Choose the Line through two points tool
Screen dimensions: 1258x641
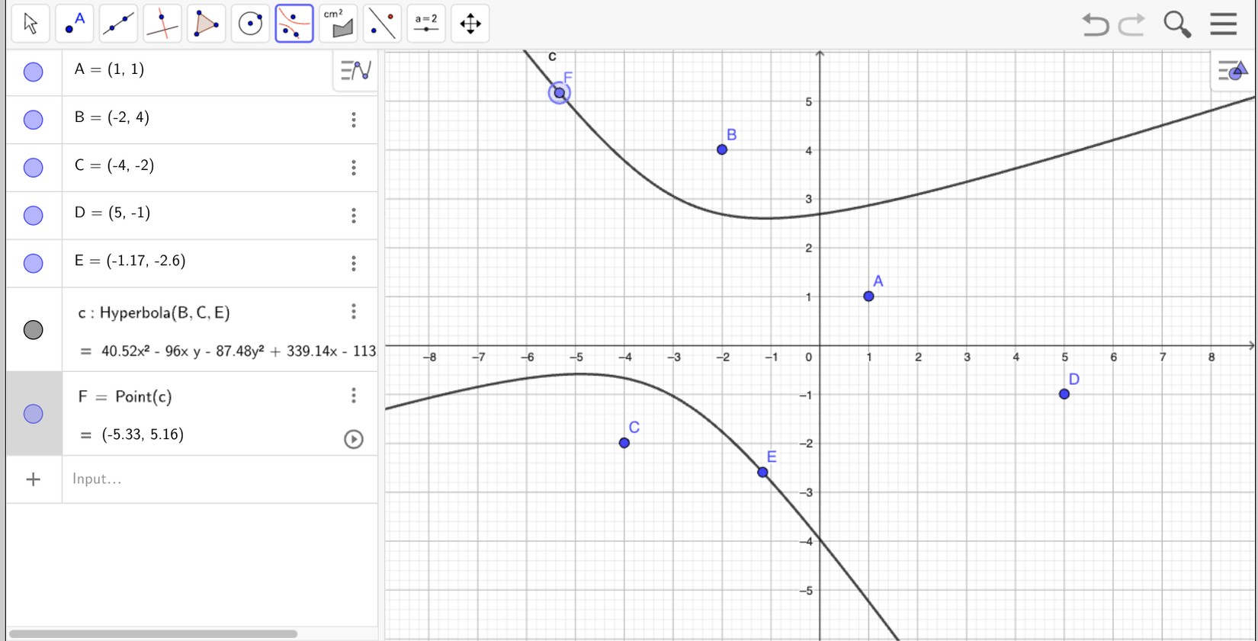click(x=118, y=24)
